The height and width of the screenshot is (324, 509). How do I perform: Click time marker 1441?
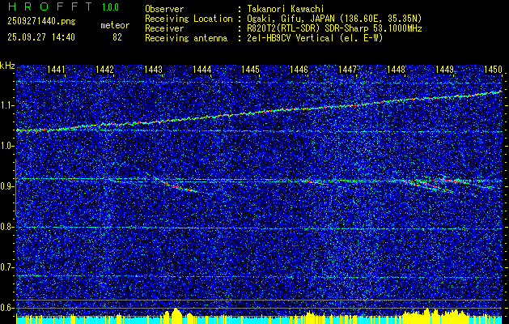[x=56, y=69]
